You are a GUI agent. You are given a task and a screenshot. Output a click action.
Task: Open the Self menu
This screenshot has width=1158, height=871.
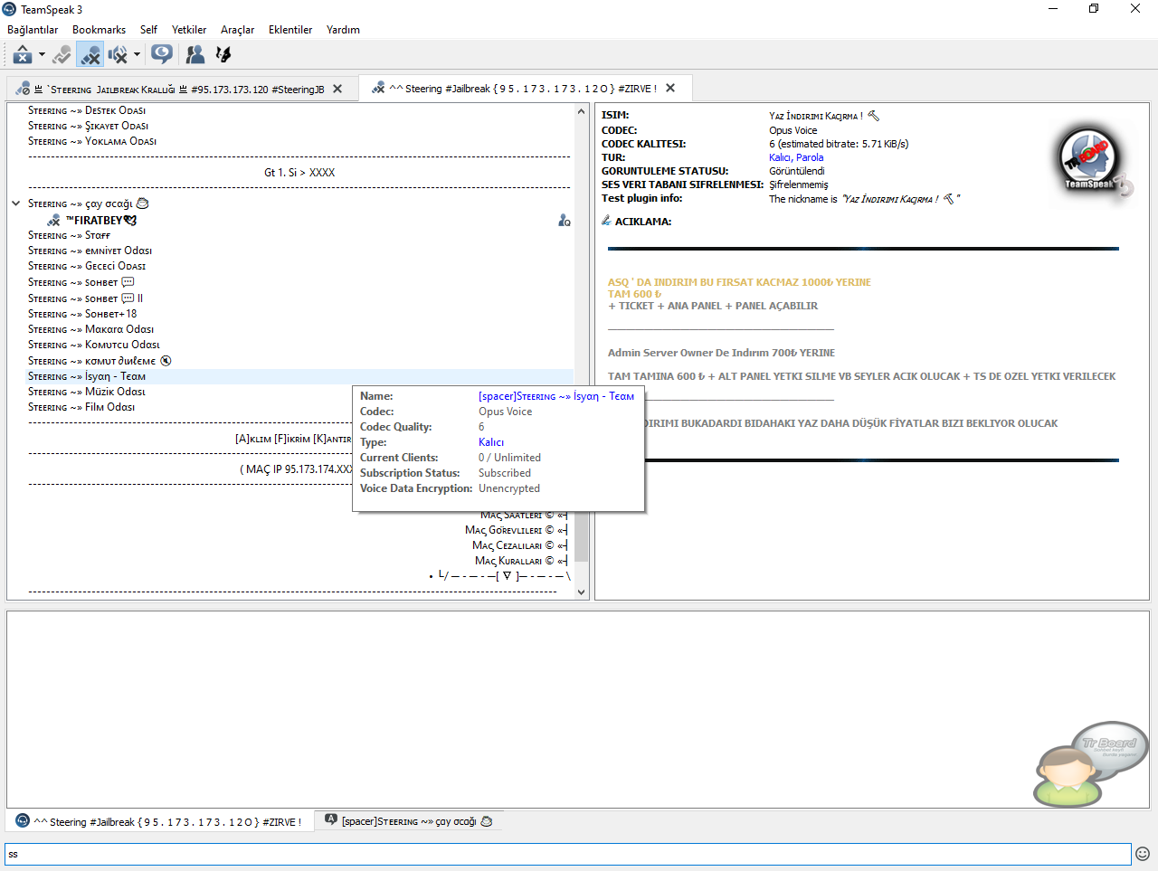click(x=148, y=30)
